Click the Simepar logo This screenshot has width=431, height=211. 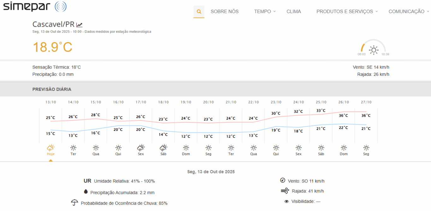[35, 7]
